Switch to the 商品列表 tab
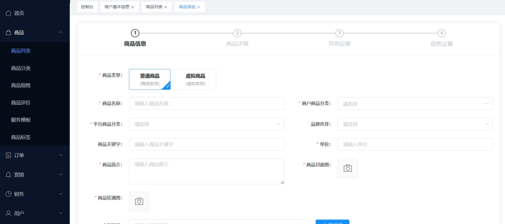The image size is (505, 224). pyautogui.click(x=154, y=7)
